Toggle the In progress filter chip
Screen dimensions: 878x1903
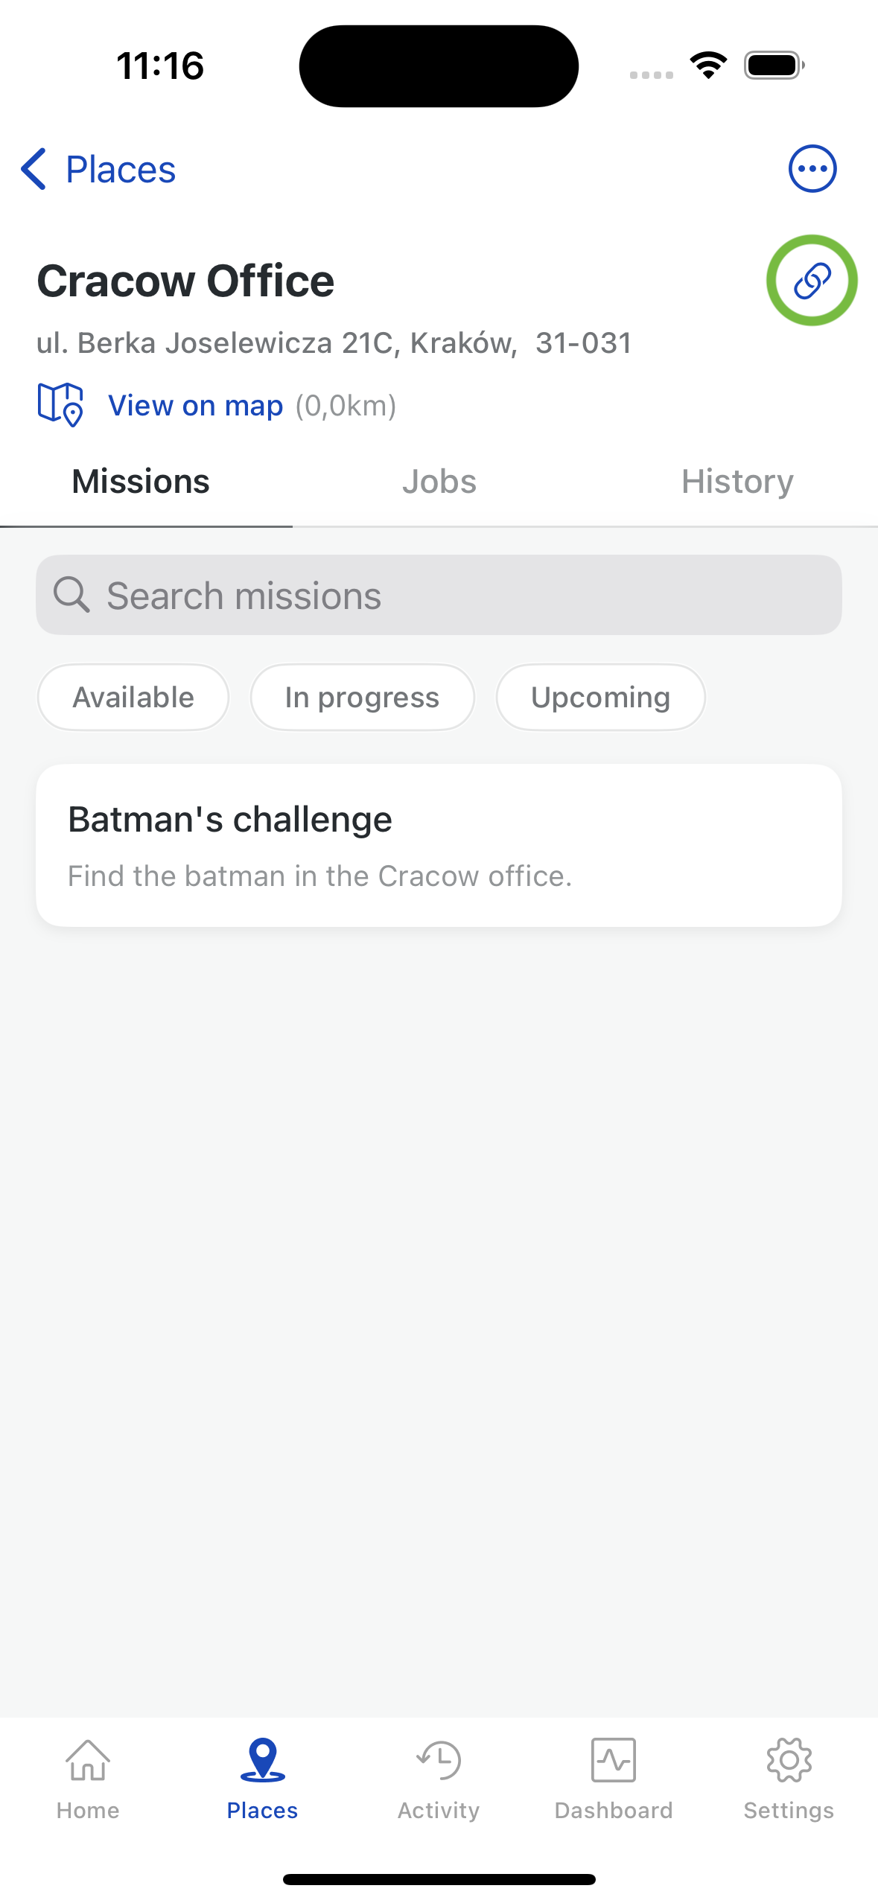tap(363, 698)
